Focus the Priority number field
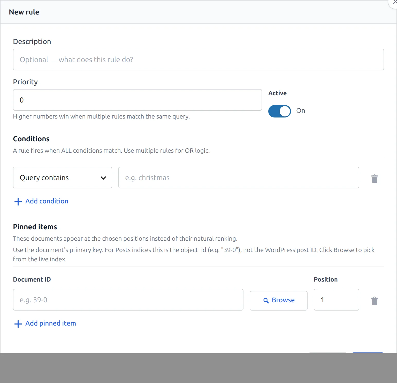 click(x=138, y=100)
